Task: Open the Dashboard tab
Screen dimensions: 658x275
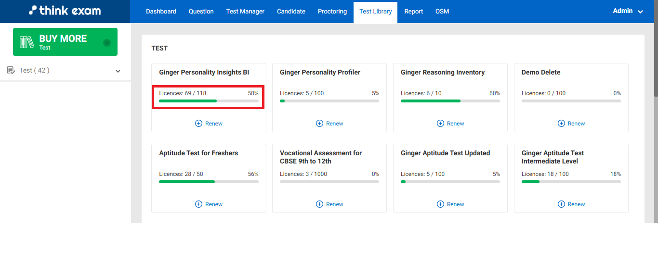Action: [161, 12]
